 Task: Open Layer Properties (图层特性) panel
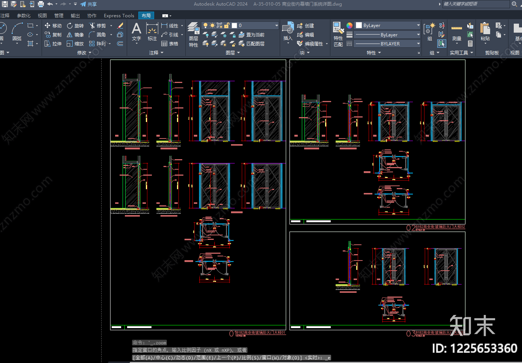point(193,35)
